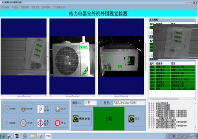Open the green-blue stacked app in the taskbar
The image size is (198, 139).
click(17, 136)
